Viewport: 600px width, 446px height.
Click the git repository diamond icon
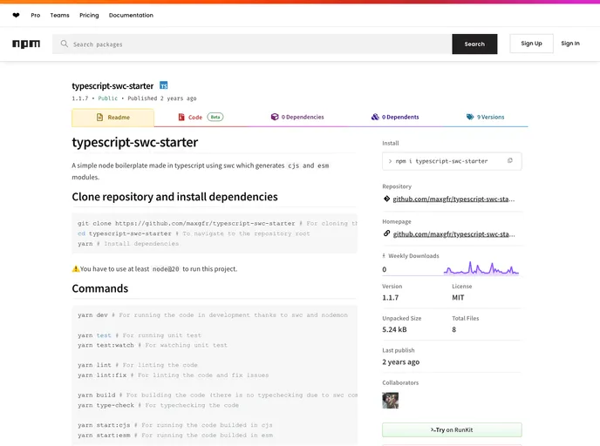(x=386, y=199)
